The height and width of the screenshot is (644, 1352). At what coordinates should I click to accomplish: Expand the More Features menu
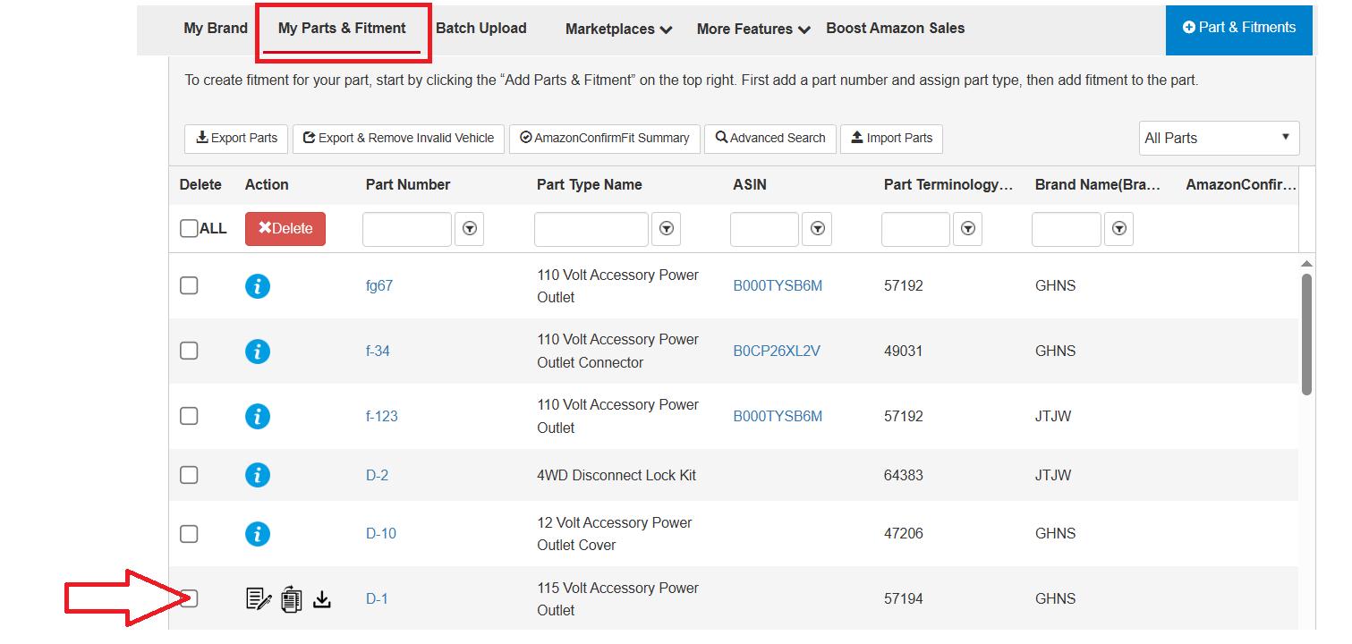pos(753,29)
